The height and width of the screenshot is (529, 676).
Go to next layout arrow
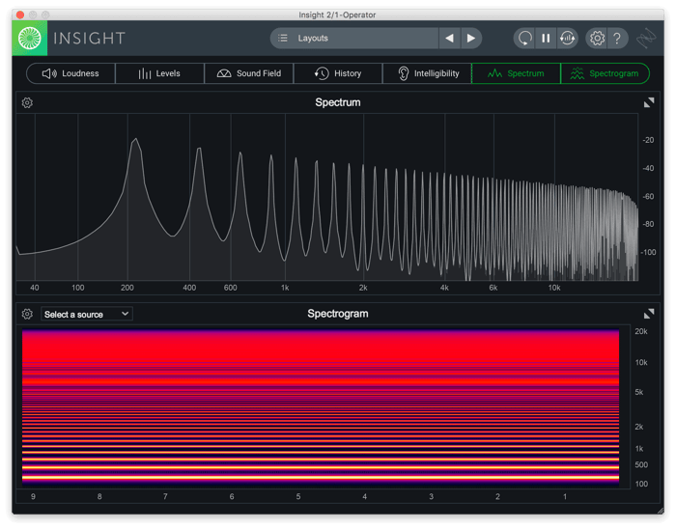(471, 38)
